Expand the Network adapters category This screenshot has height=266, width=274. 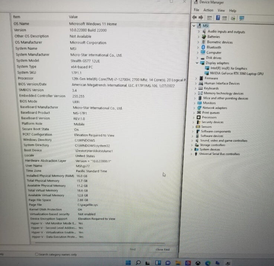194,108
